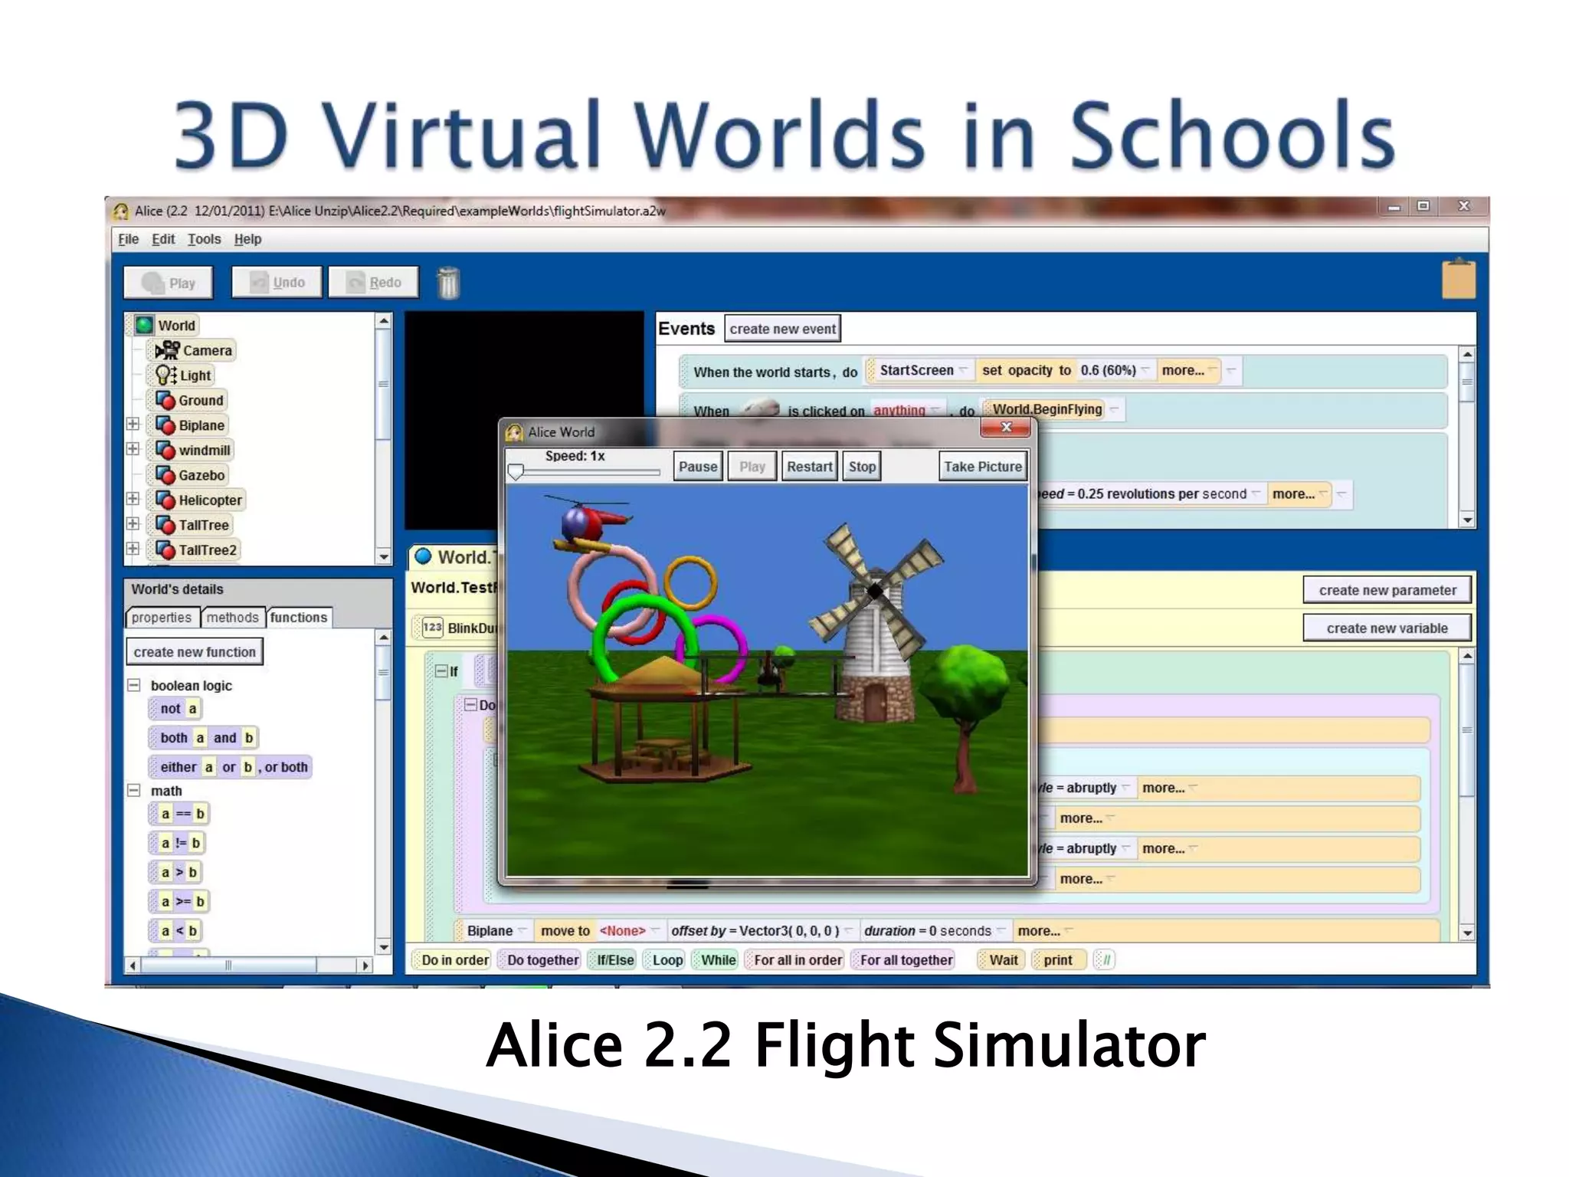
Task: Expand the TallTree tree node
Action: pos(133,524)
